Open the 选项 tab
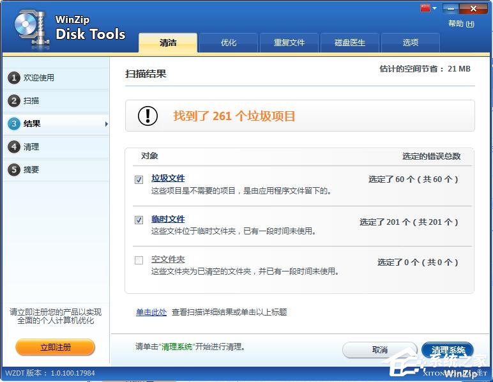Viewport: 493px width, 382px height. tap(411, 42)
